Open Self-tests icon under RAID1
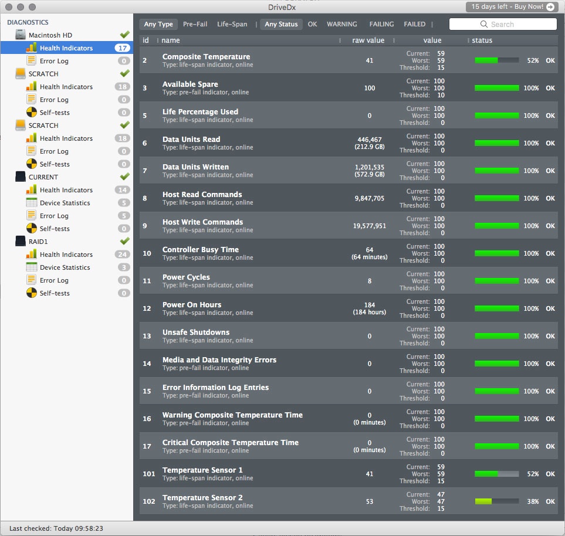This screenshot has width=565, height=536. [x=31, y=293]
